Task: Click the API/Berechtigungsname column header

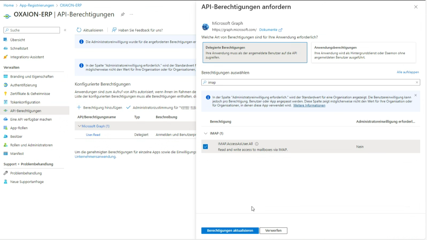Action: (x=96, y=117)
